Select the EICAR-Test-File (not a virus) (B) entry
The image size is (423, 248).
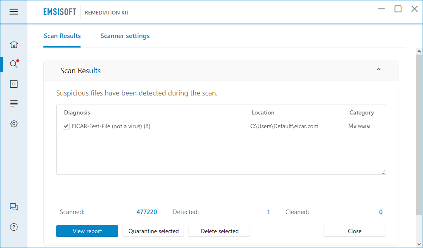(111, 126)
